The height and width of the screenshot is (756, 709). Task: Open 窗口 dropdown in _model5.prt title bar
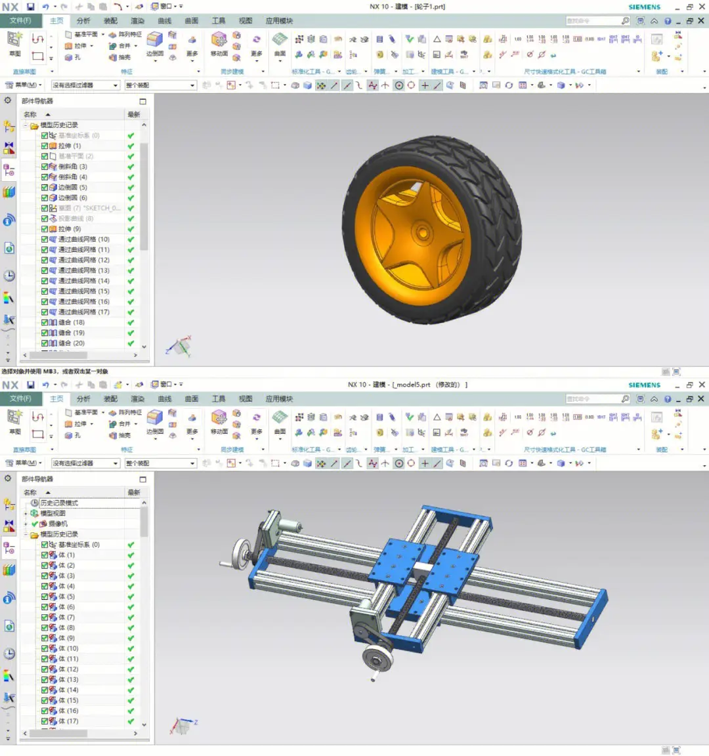[x=166, y=385]
